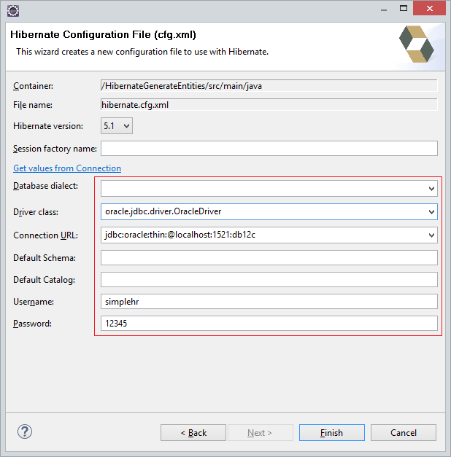451x457 pixels.
Task: Open the Hibernate version dropdown
Action: click(x=117, y=126)
